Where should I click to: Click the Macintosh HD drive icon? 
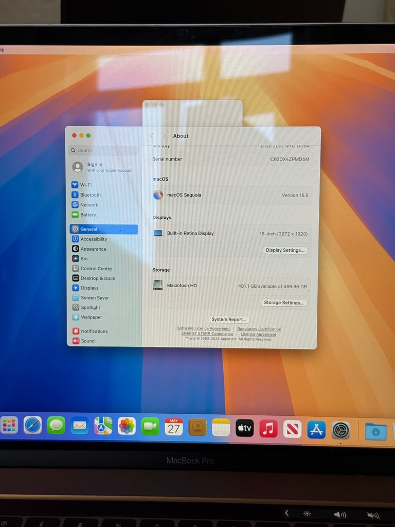[158, 285]
